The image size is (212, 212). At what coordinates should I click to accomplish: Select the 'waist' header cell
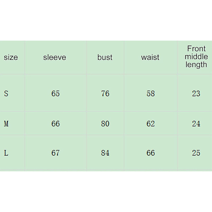[150, 57]
